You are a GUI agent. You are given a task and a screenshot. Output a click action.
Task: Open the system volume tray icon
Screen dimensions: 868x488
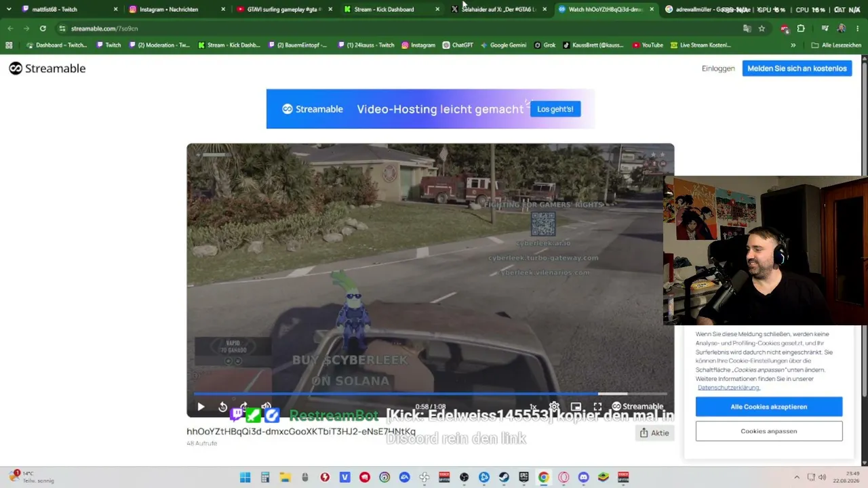823,477
